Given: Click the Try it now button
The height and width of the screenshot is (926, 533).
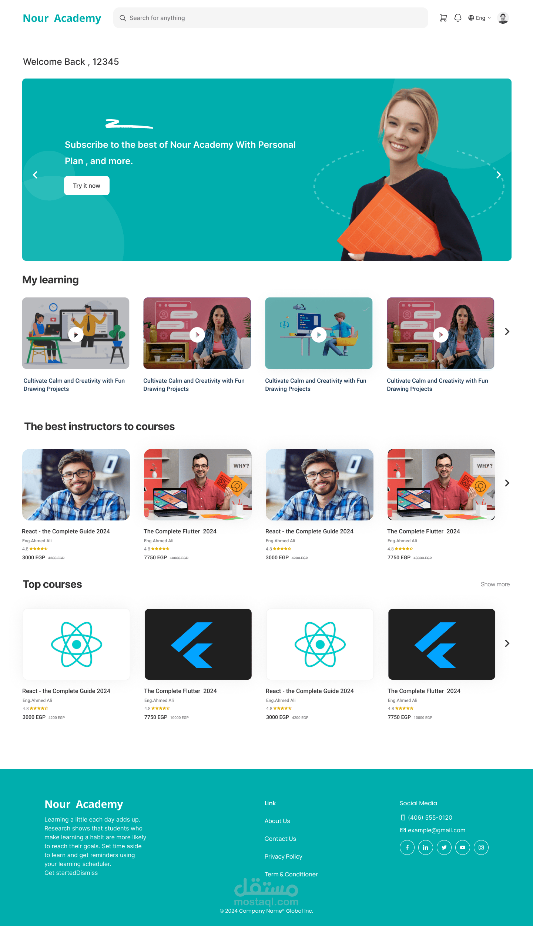Looking at the screenshot, I should tap(87, 186).
